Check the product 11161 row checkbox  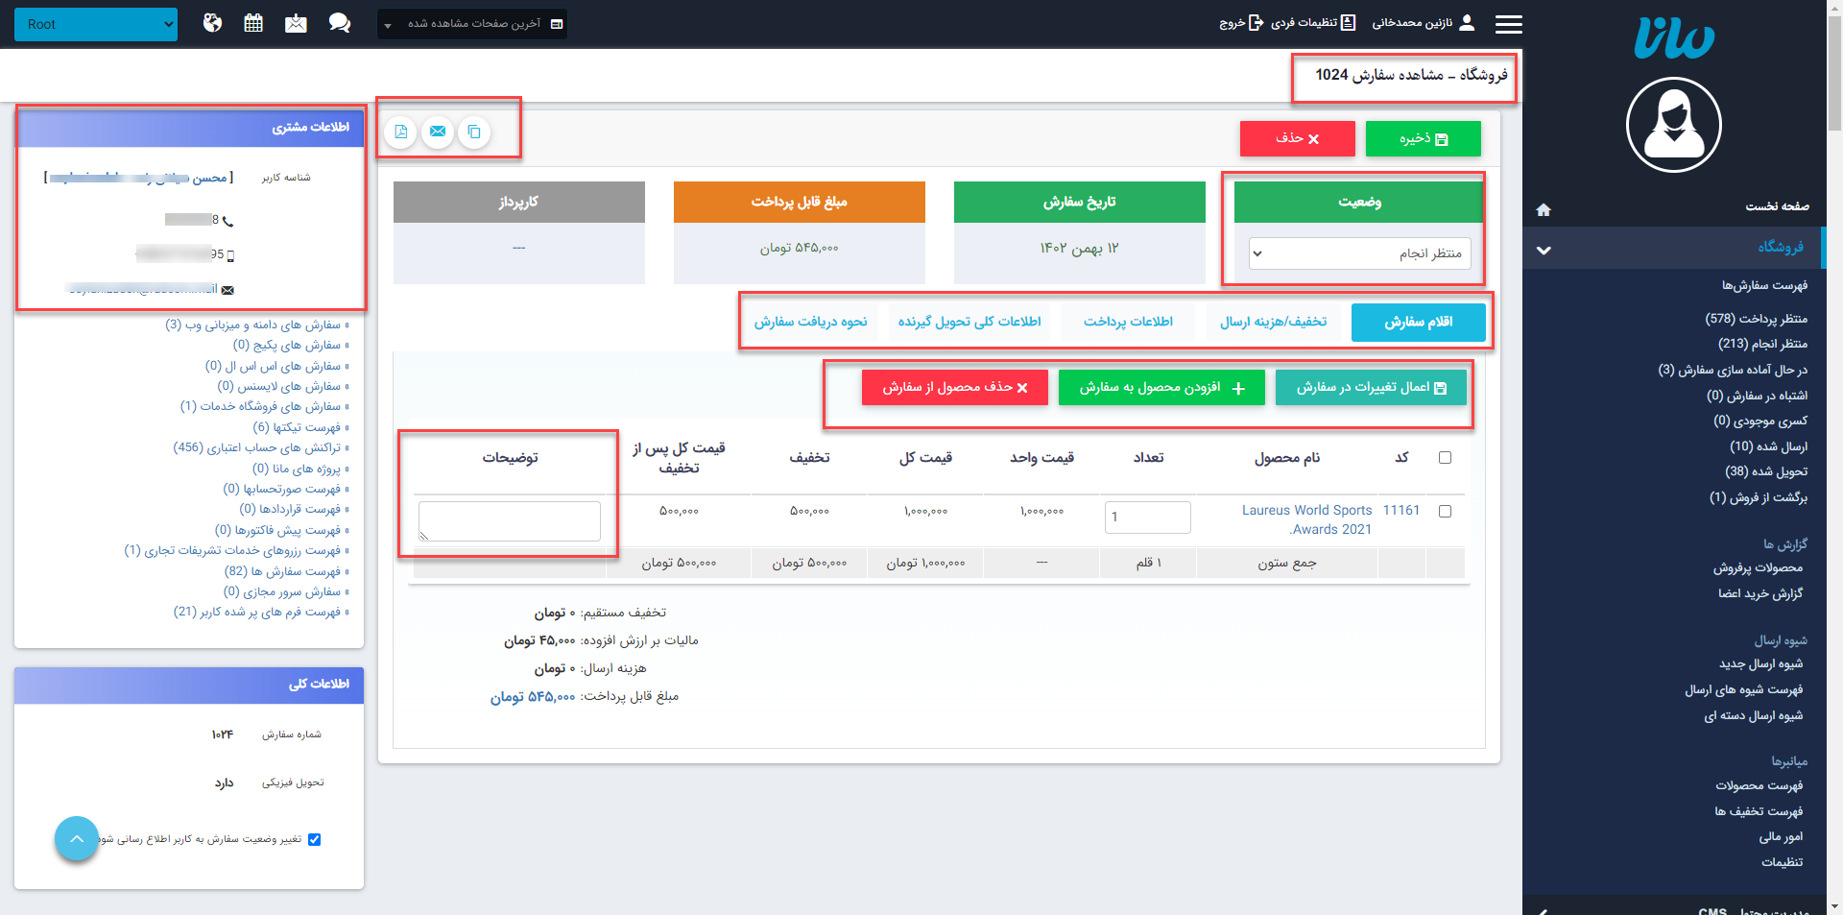click(1445, 512)
